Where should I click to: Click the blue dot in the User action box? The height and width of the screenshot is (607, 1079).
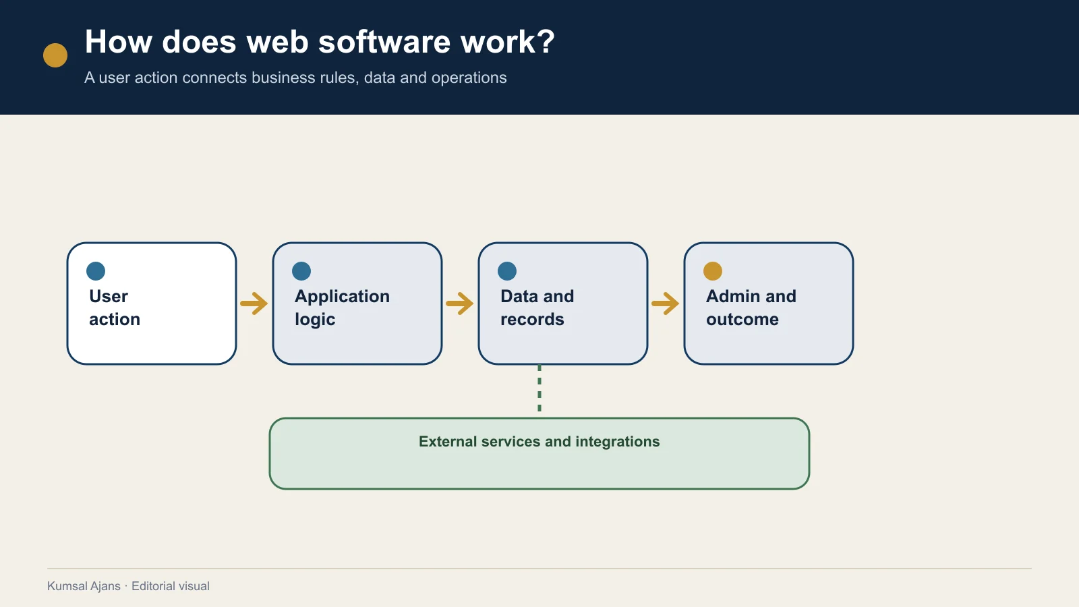[x=96, y=271]
